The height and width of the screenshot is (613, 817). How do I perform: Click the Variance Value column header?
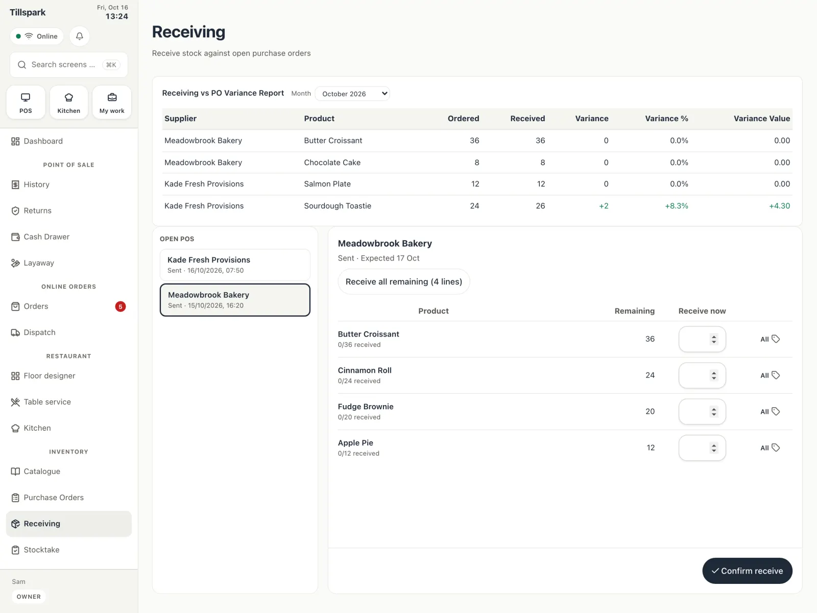[x=761, y=119]
